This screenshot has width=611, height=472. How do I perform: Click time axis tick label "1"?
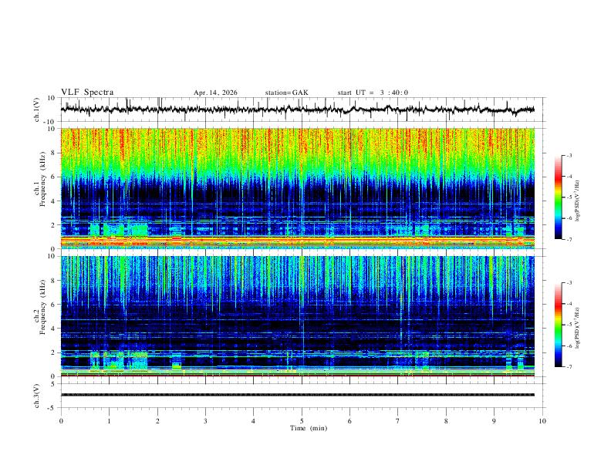109,421
